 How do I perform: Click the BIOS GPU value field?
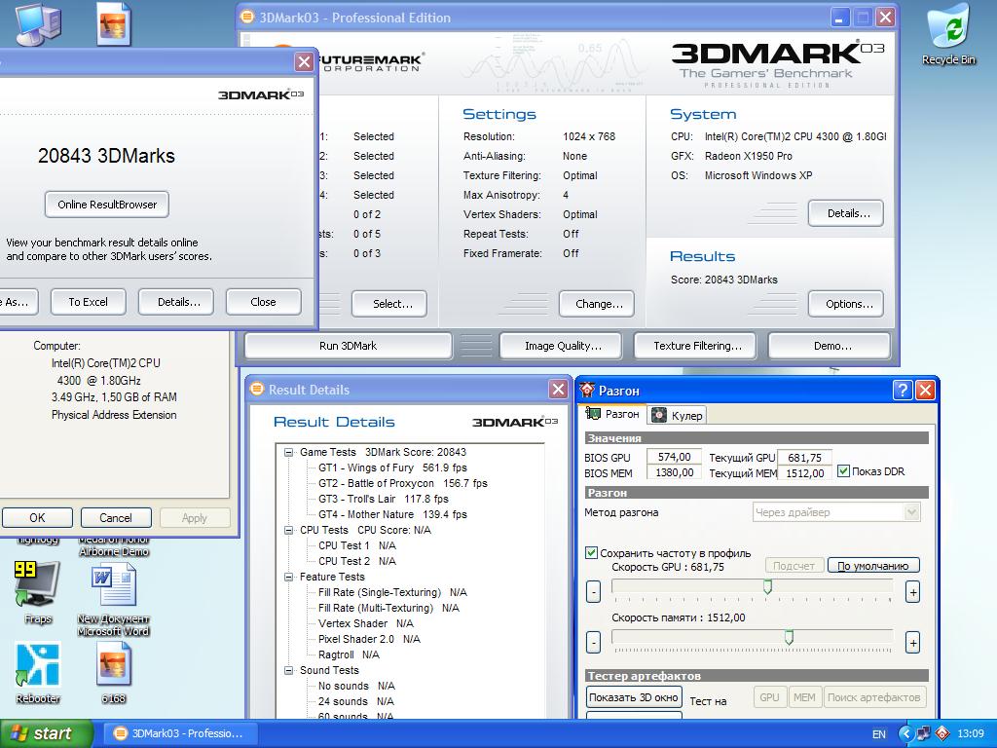coord(674,458)
